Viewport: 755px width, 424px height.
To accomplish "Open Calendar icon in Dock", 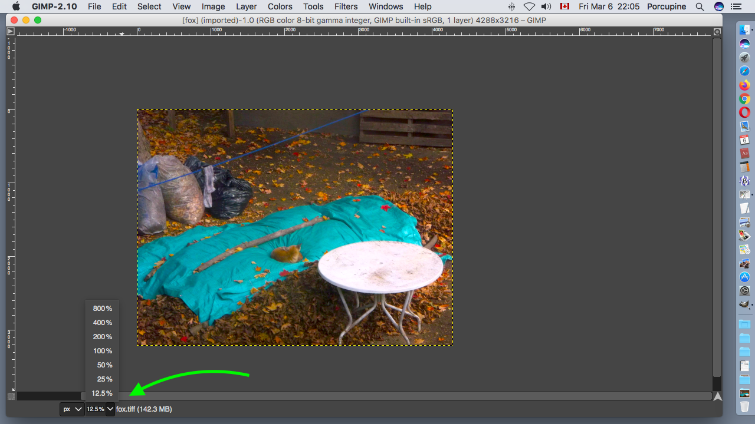I will (744, 140).
